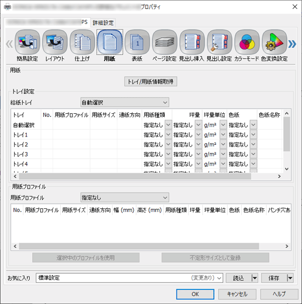The height and width of the screenshot is (304, 302).
Task: Open 用紙種類 dropdown in 自動選択 row
Action: (x=168, y=125)
